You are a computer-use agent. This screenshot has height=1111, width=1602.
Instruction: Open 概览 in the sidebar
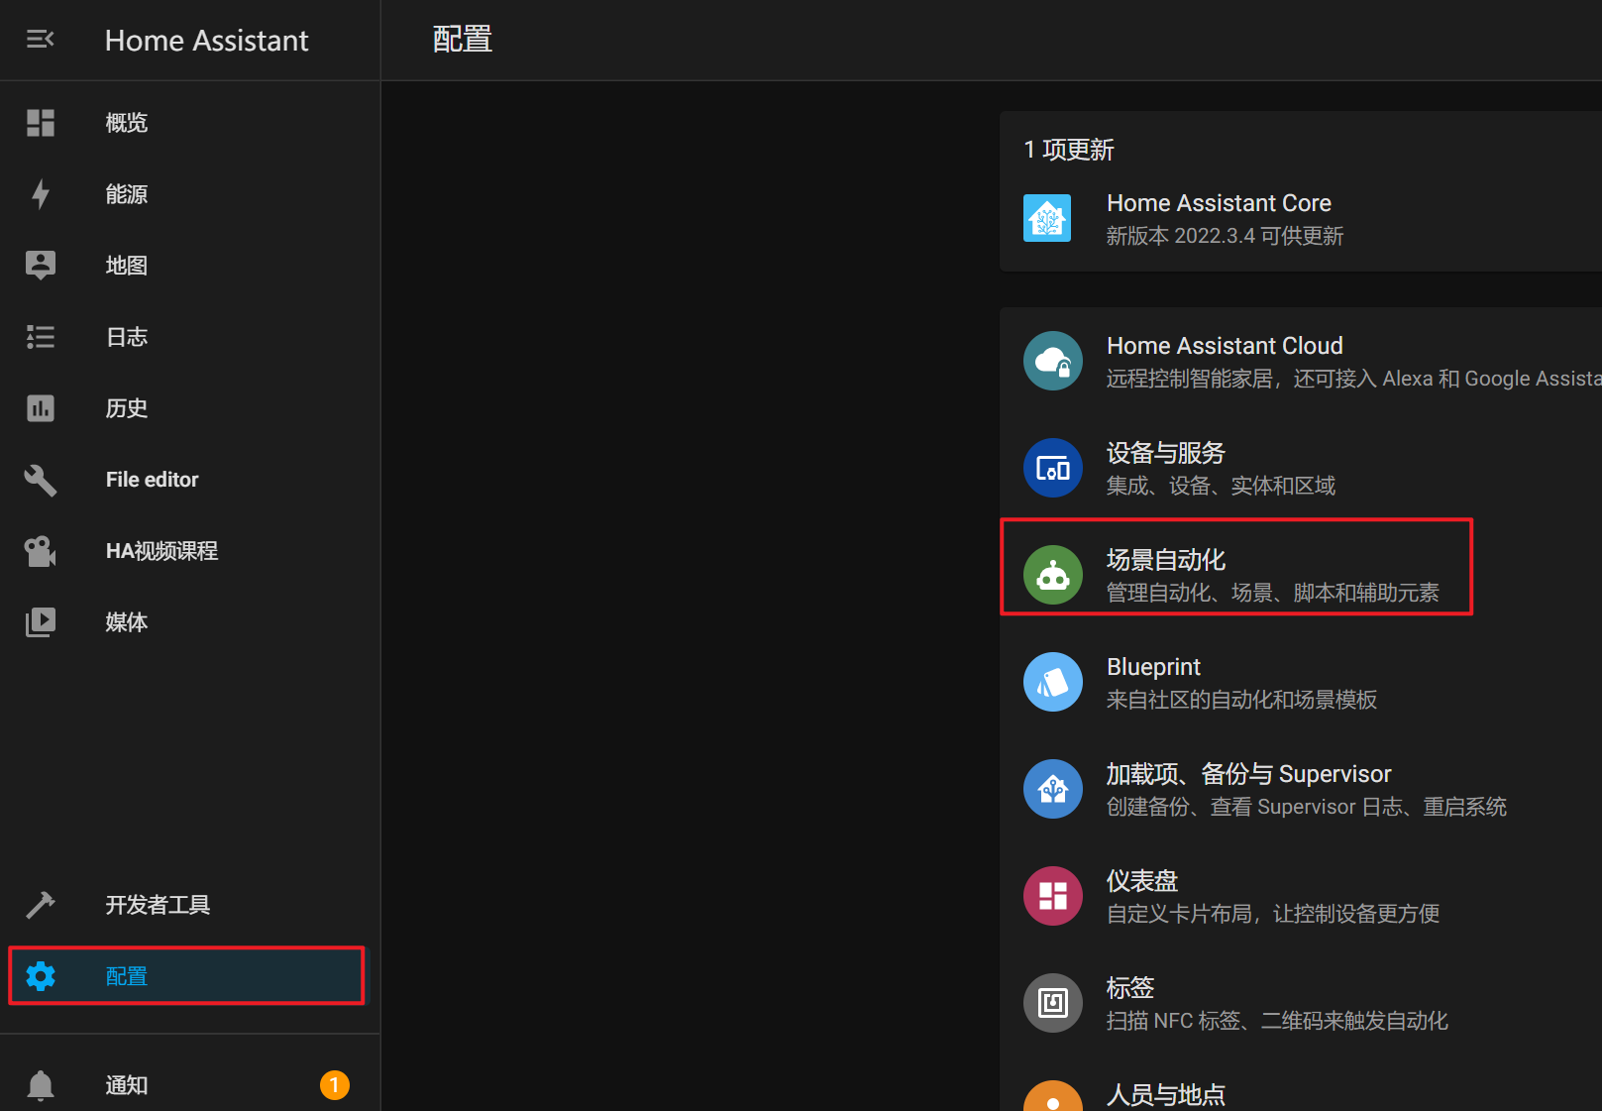[190, 123]
